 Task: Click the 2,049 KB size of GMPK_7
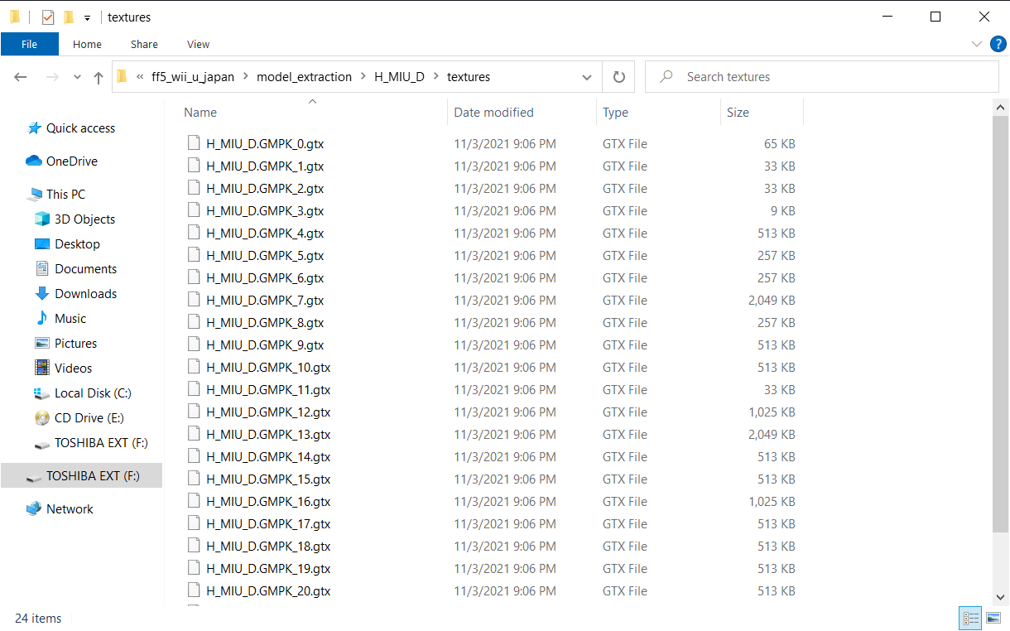click(772, 300)
